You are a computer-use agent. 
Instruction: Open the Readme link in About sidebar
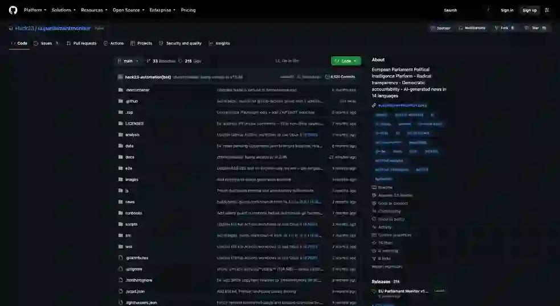click(x=385, y=187)
